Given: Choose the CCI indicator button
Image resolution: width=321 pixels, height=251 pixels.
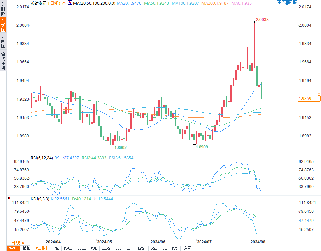Looking at the screenshot, I should point(118,248).
